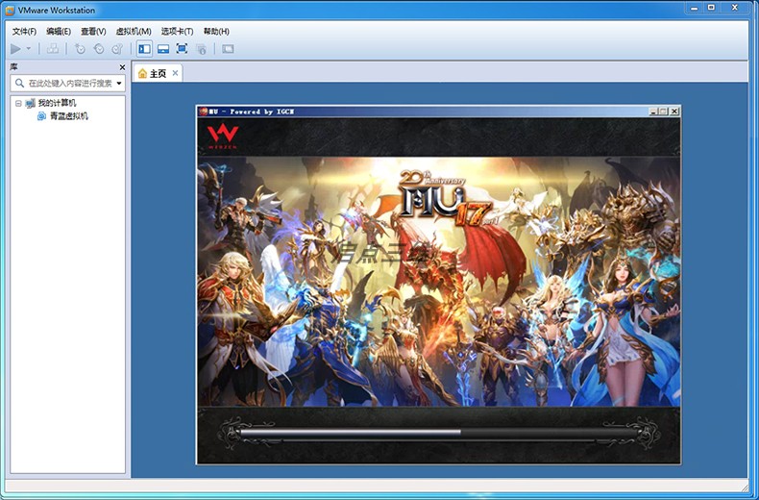Toggle the thumbnail bar view icon
The width and height of the screenshot is (759, 500).
coord(163,48)
